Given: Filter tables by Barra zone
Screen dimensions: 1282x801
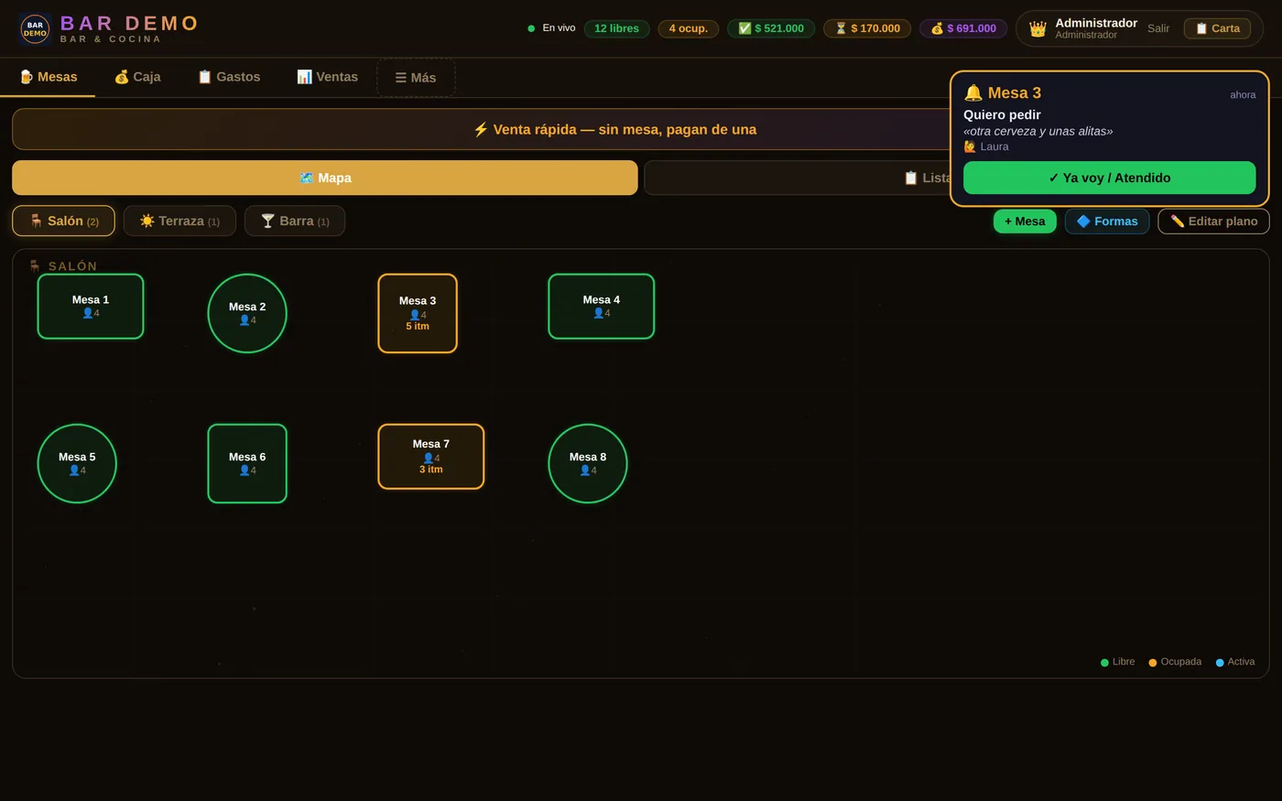Looking at the screenshot, I should tap(295, 221).
